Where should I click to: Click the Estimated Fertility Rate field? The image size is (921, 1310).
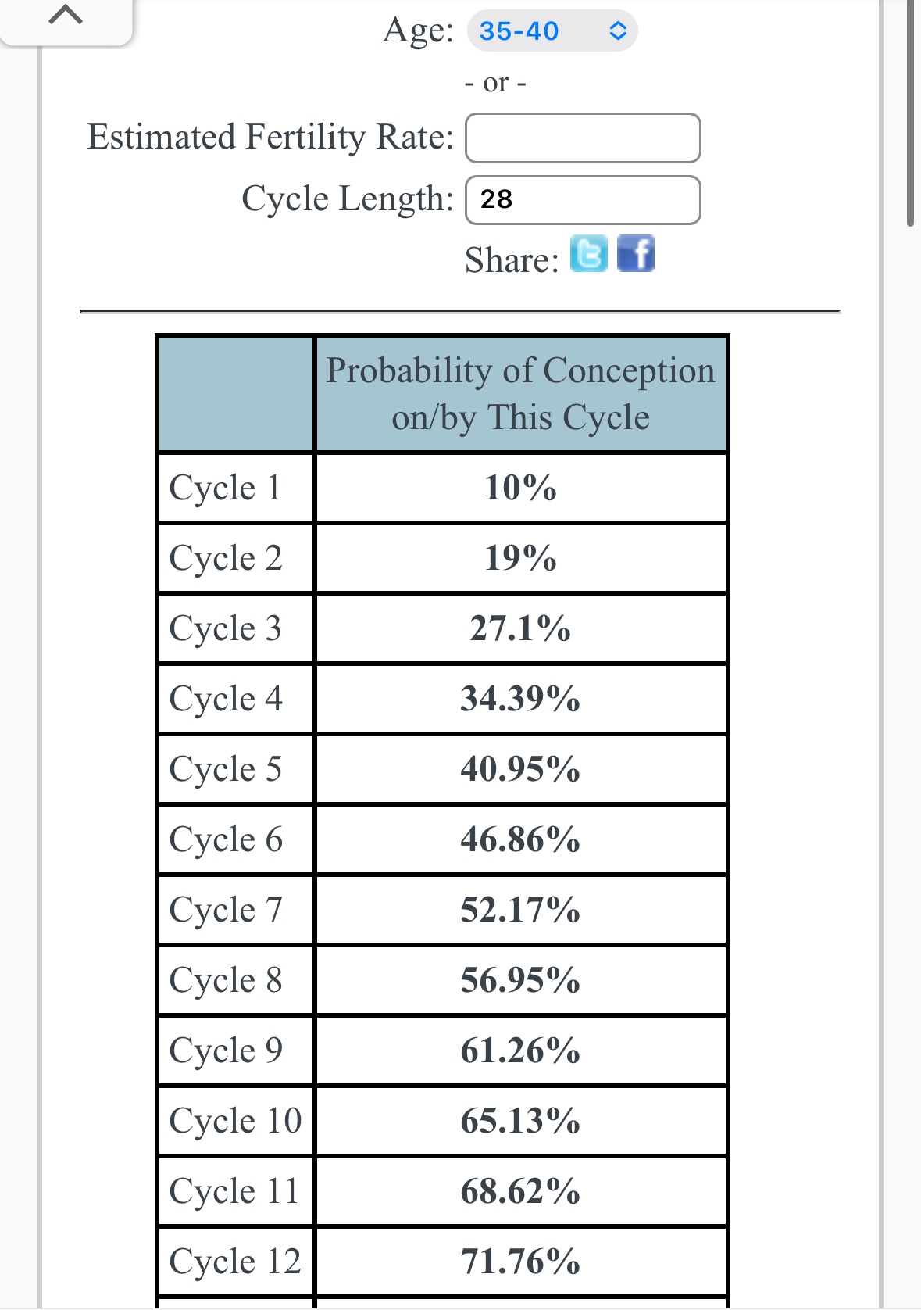point(583,138)
